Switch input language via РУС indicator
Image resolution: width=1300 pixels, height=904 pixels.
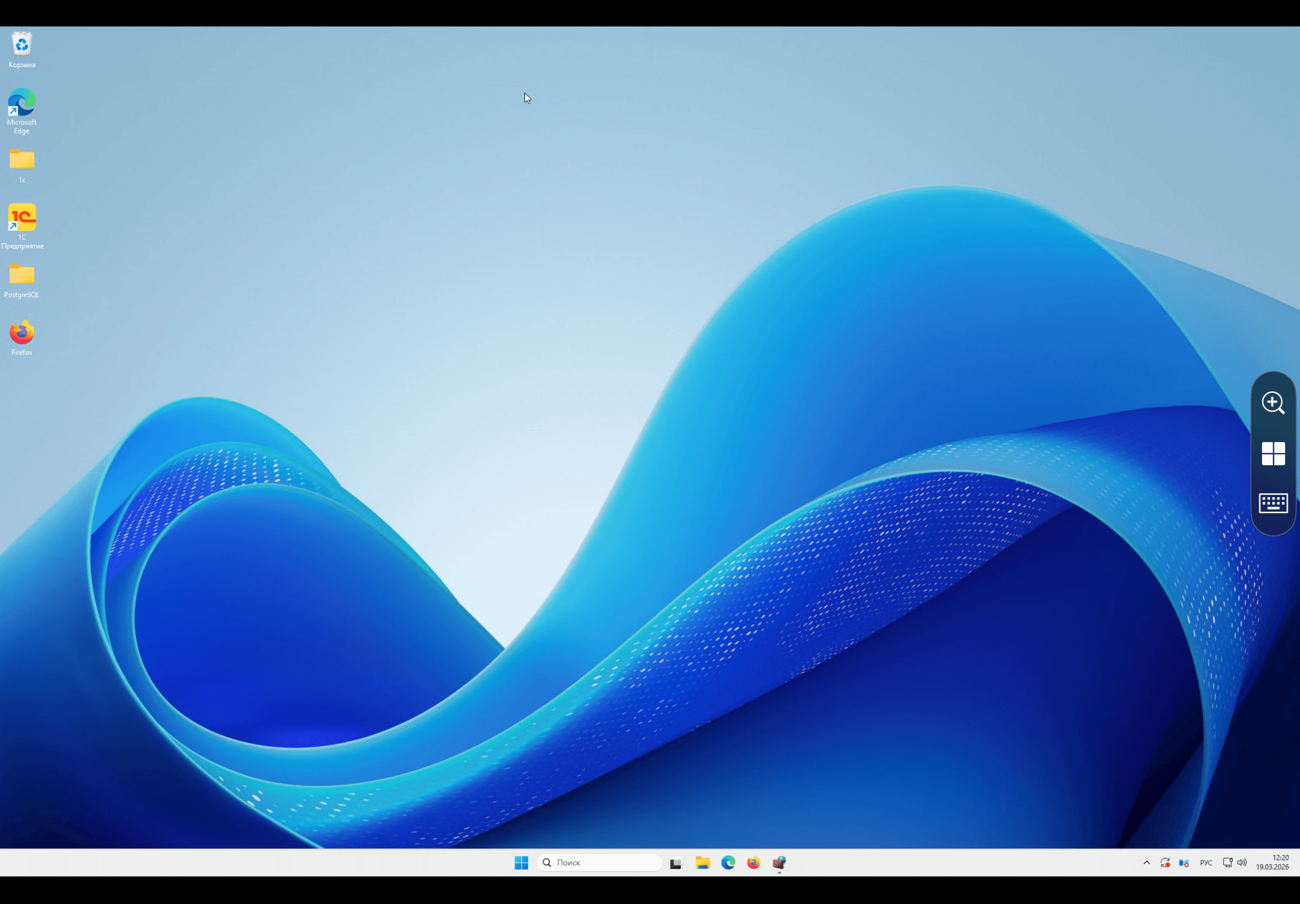1206,863
